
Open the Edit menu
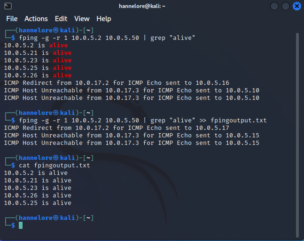61,19
